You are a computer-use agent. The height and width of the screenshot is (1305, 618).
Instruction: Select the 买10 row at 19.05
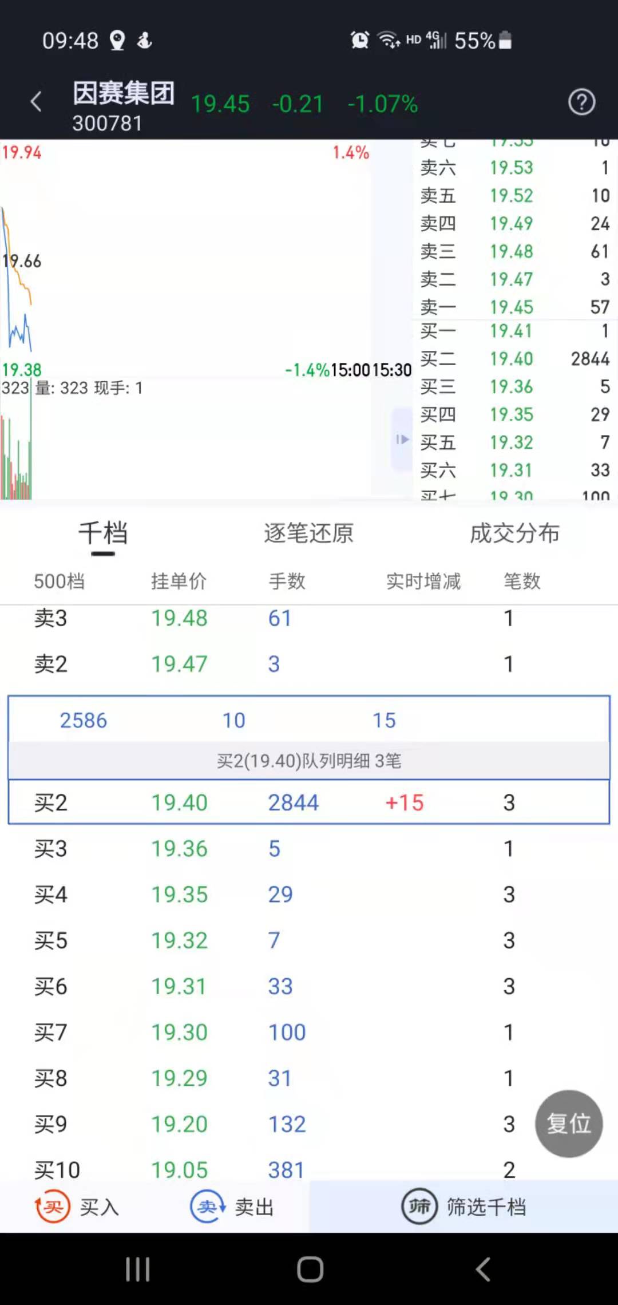(x=309, y=1168)
